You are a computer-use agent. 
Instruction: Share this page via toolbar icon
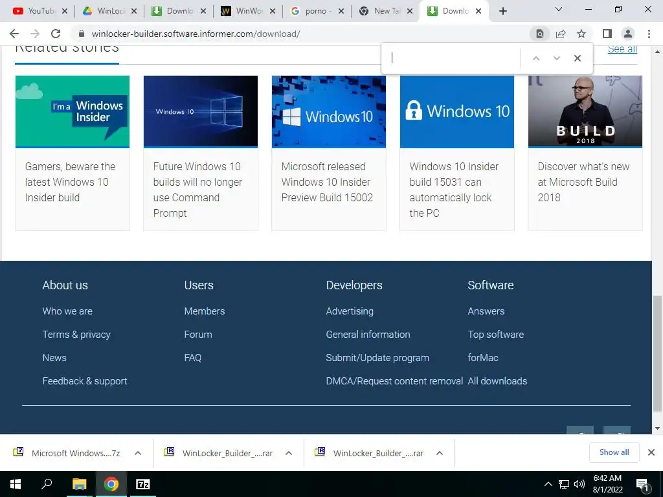coord(561,34)
